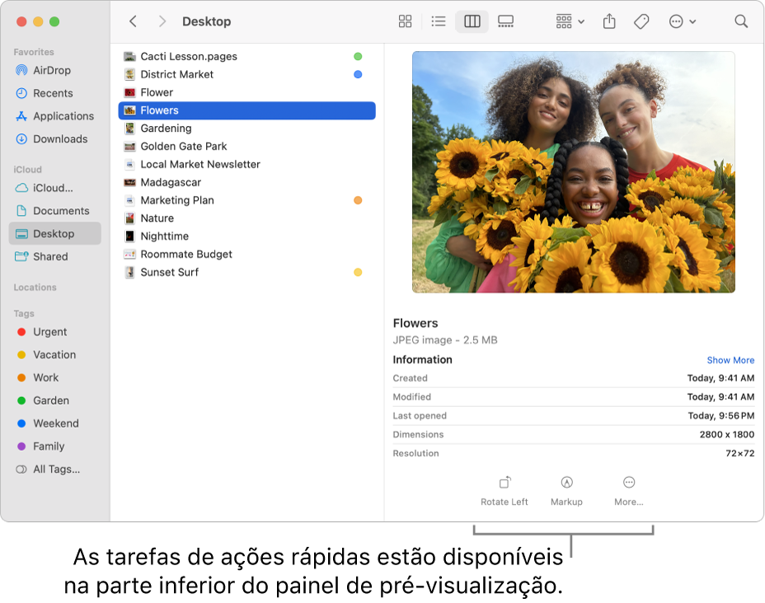Click the Rotate Left quick action
The image size is (765, 603).
click(504, 491)
